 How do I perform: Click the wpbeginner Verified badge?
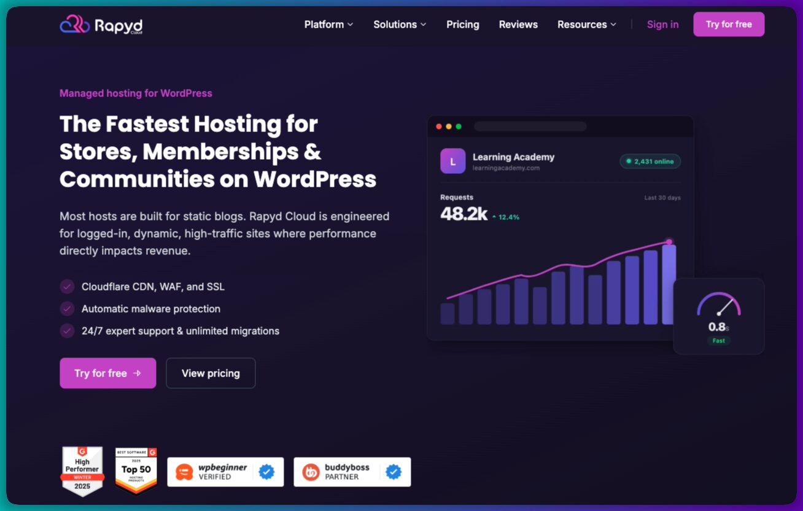tap(225, 472)
